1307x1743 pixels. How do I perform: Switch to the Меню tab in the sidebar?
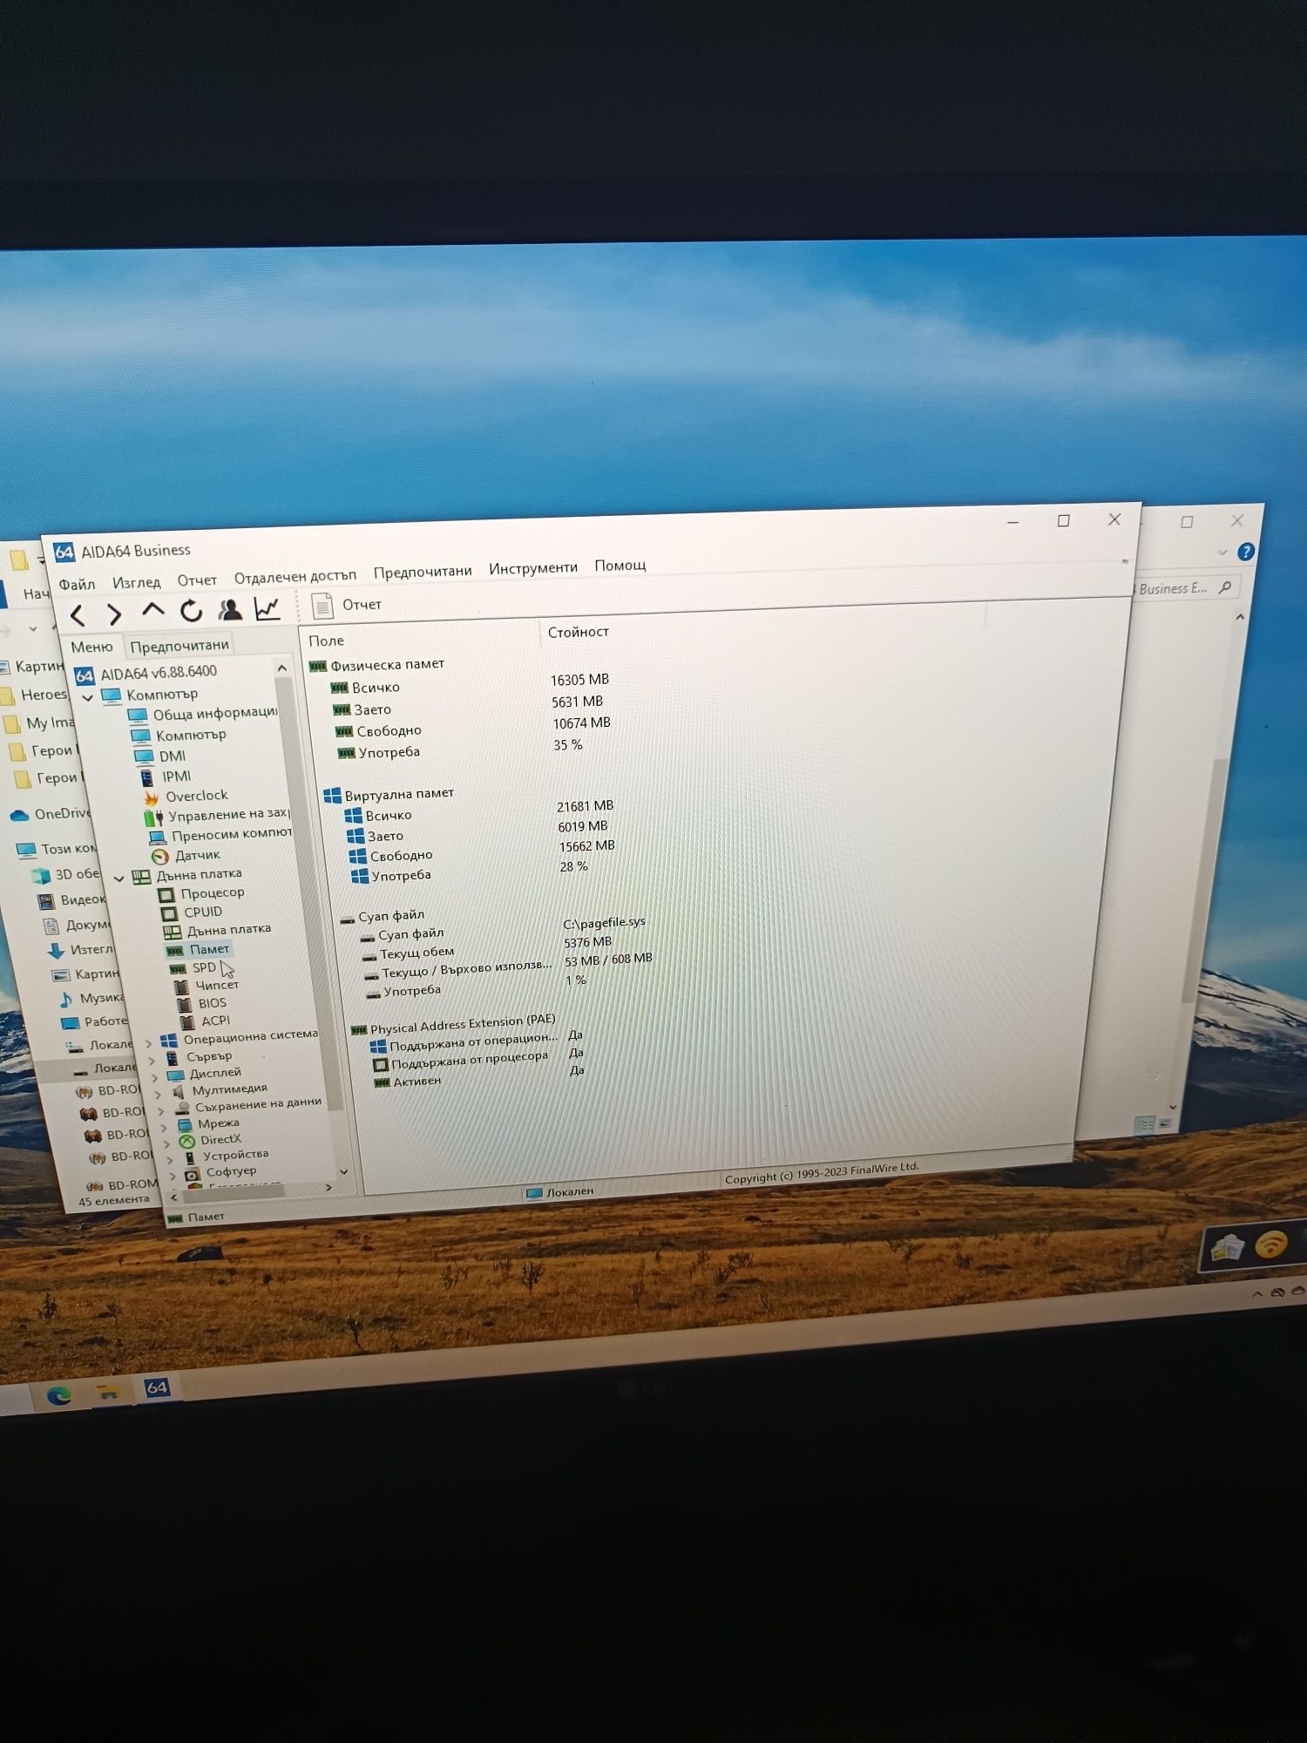click(x=91, y=647)
